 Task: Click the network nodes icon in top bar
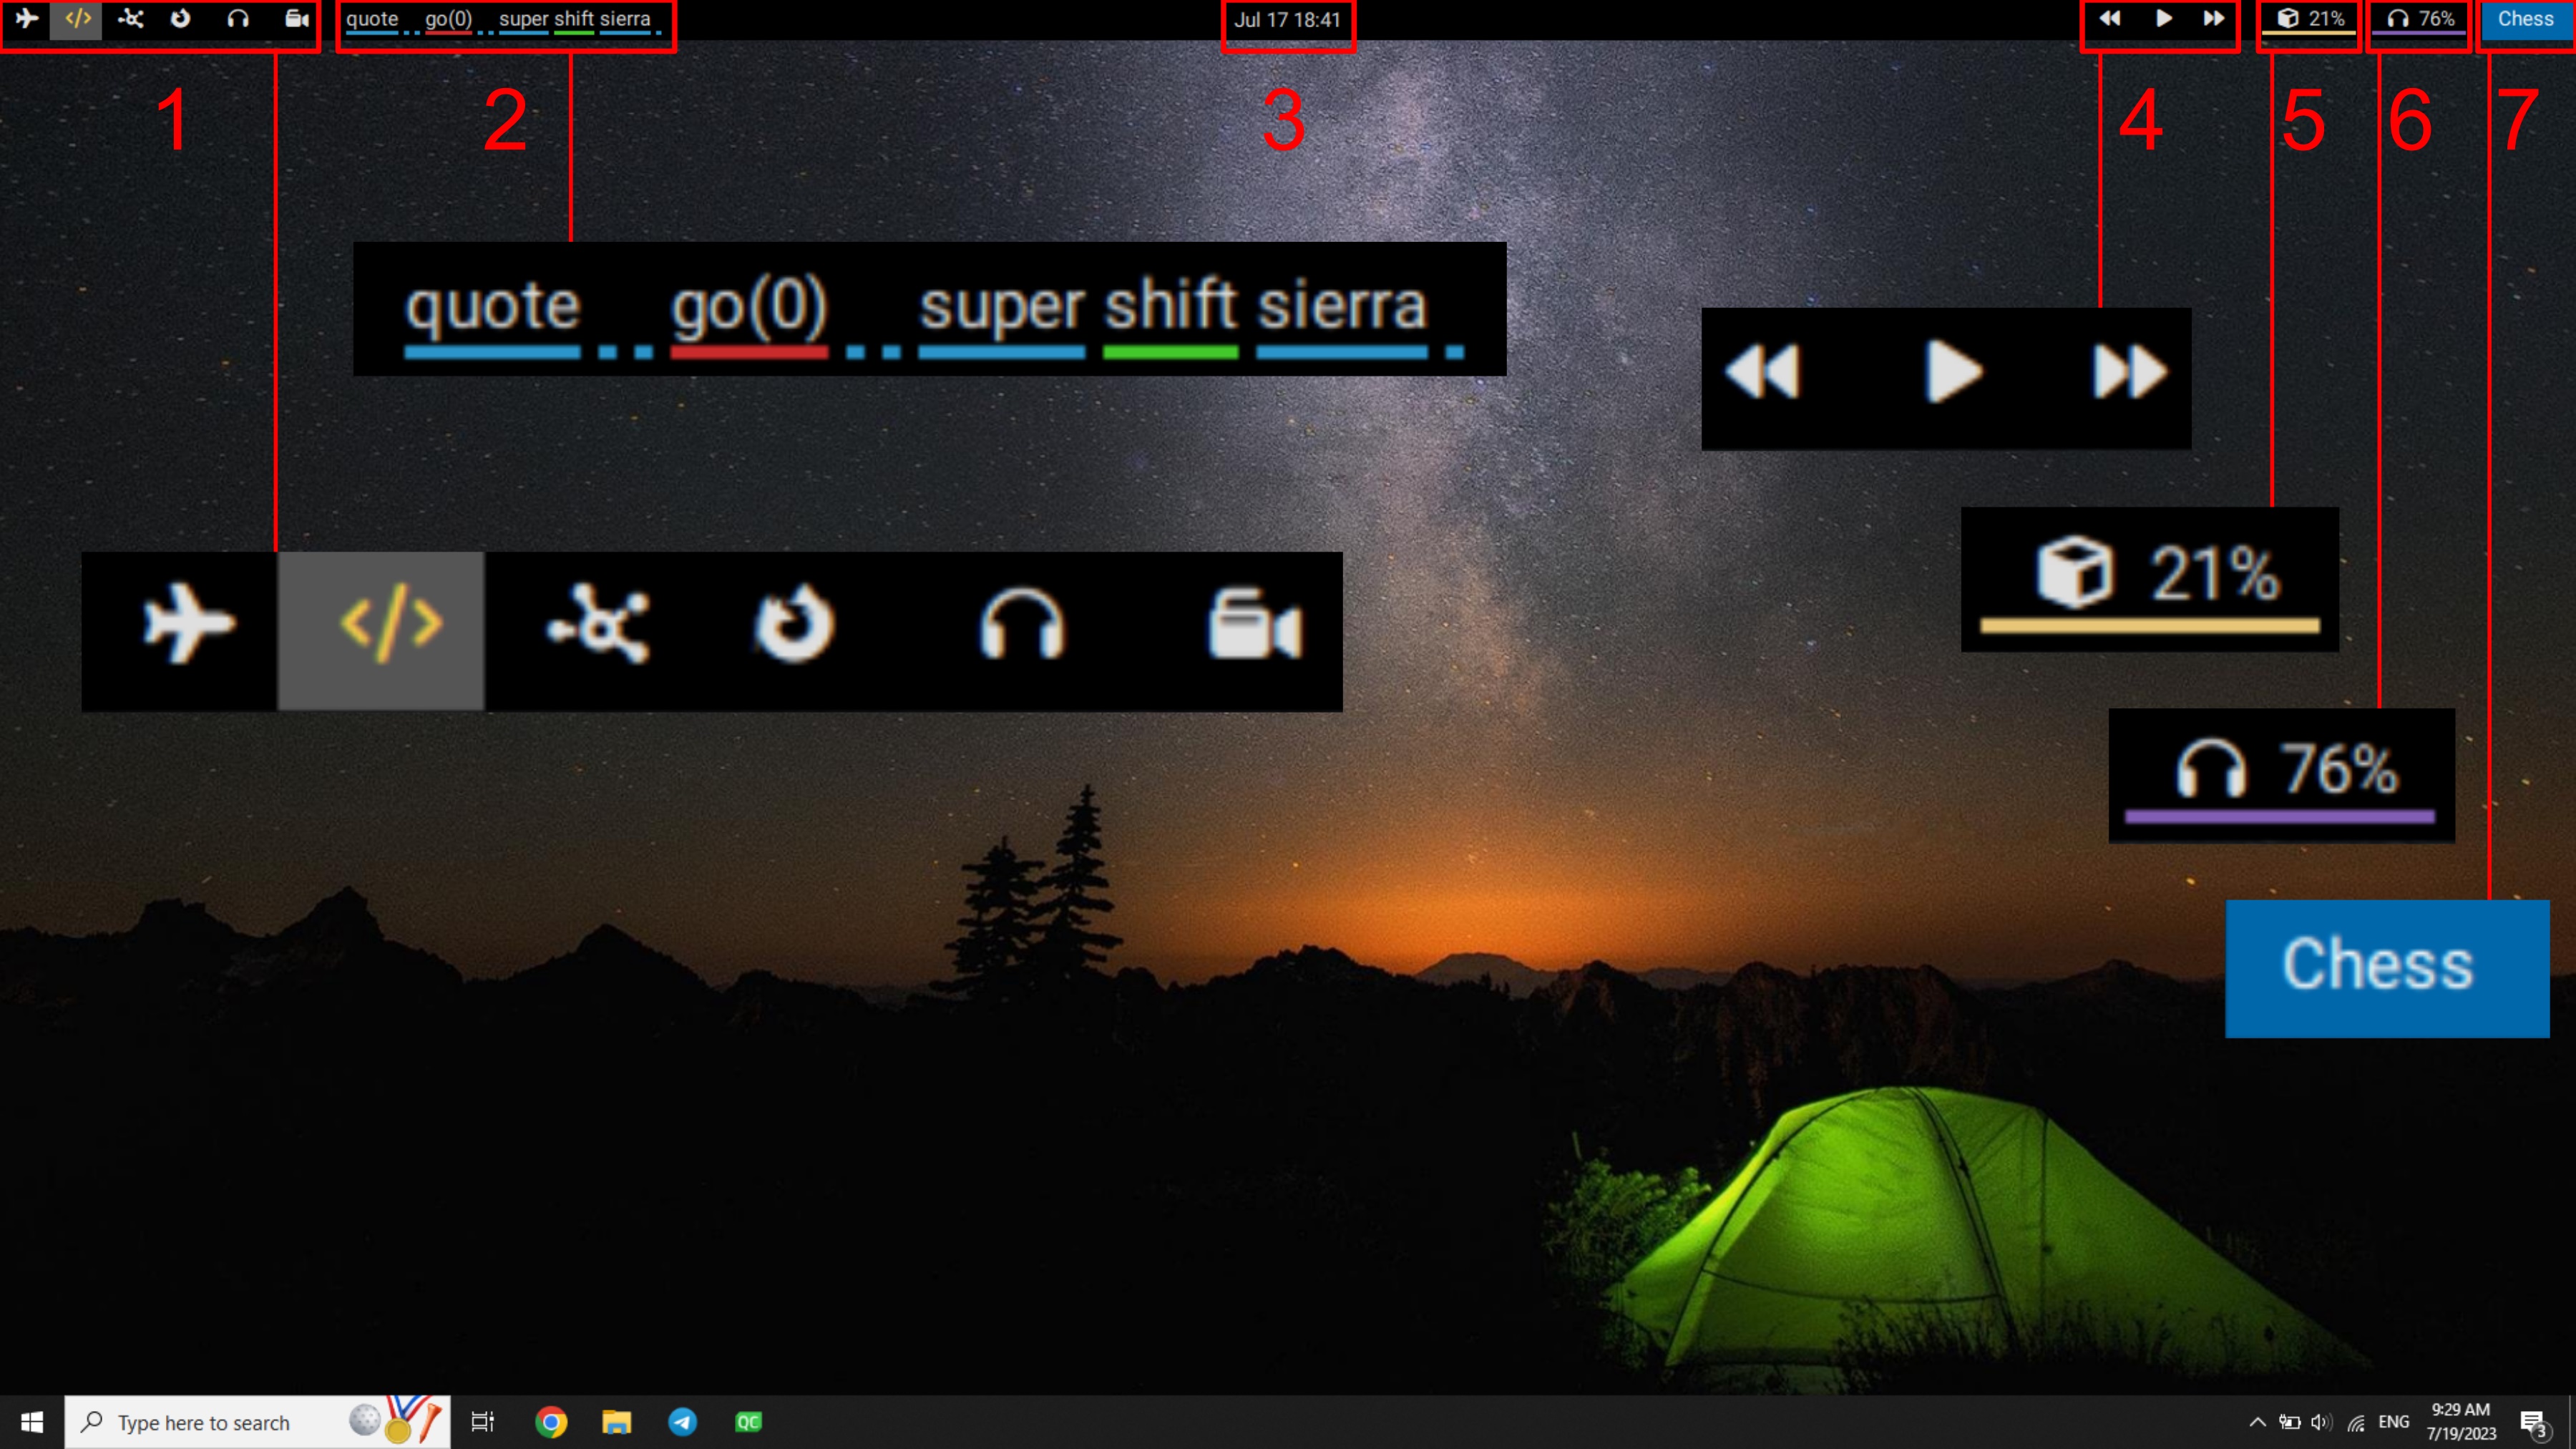[130, 19]
